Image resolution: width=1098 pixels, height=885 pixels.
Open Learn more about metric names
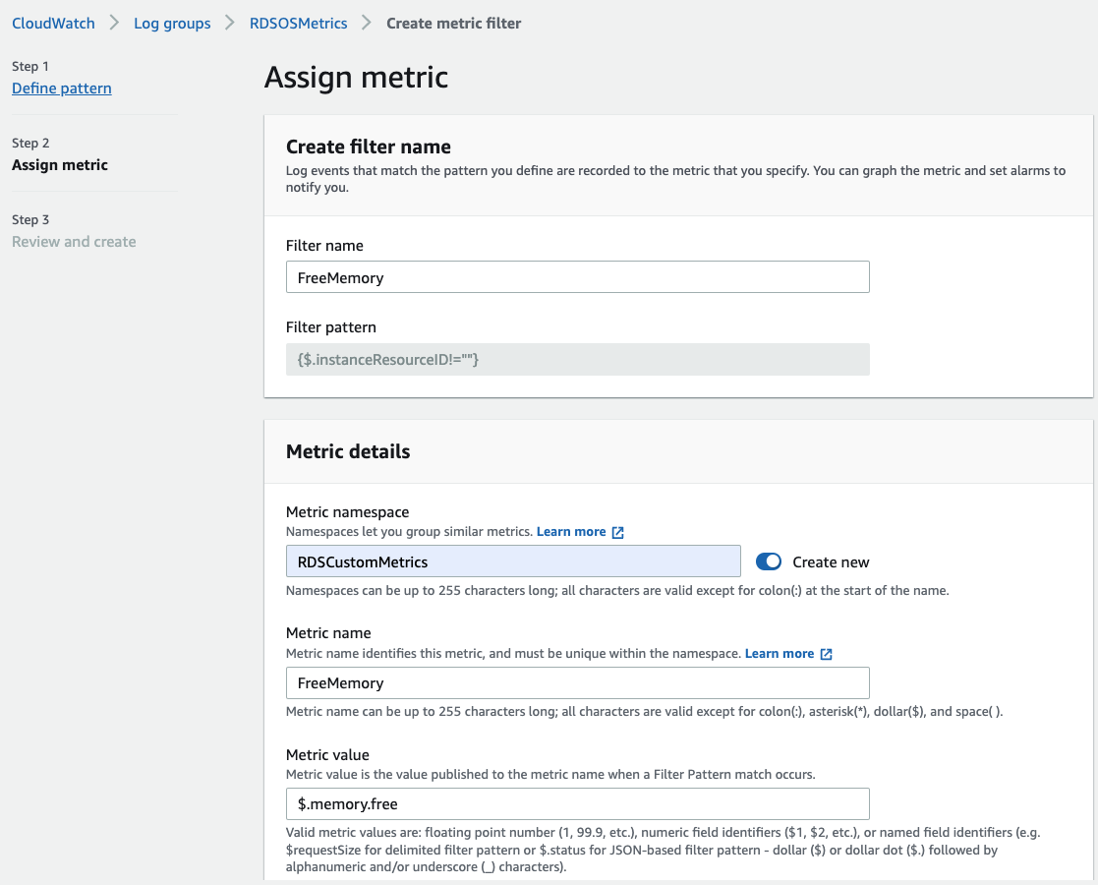click(780, 654)
